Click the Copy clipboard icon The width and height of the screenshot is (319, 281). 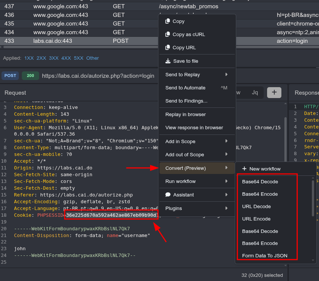(167, 21)
